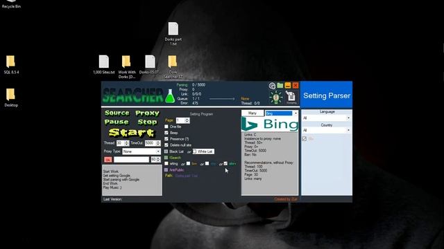Click the lightbulb icon in Searcher header
444x249 pixels.
[276, 98]
